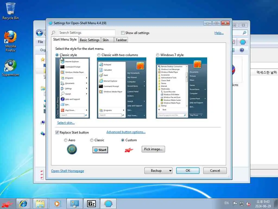This screenshot has width=278, height=209.
Task: Open the Recycle Bin desktop icon
Action: [x=10, y=11]
